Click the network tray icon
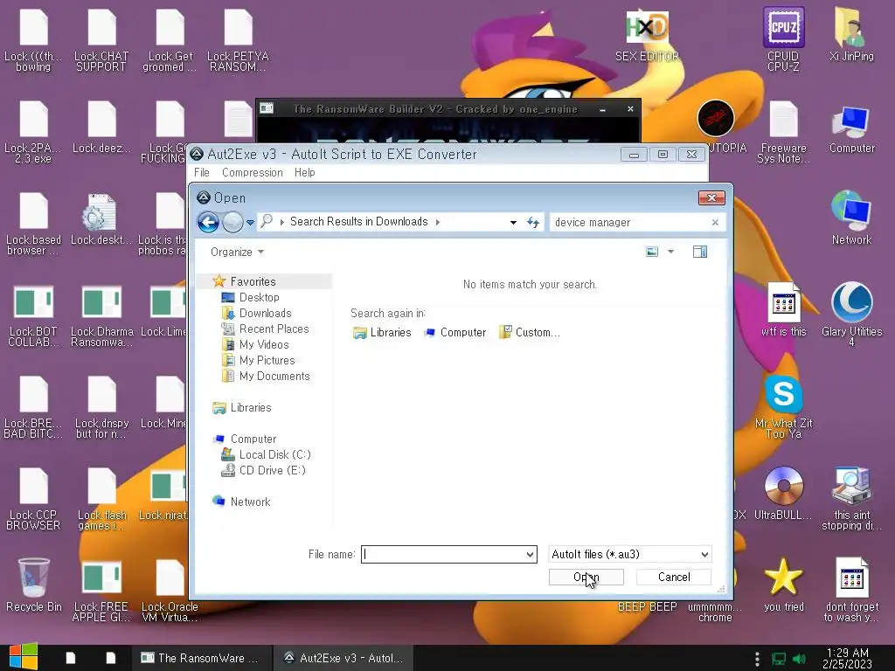 click(779, 659)
